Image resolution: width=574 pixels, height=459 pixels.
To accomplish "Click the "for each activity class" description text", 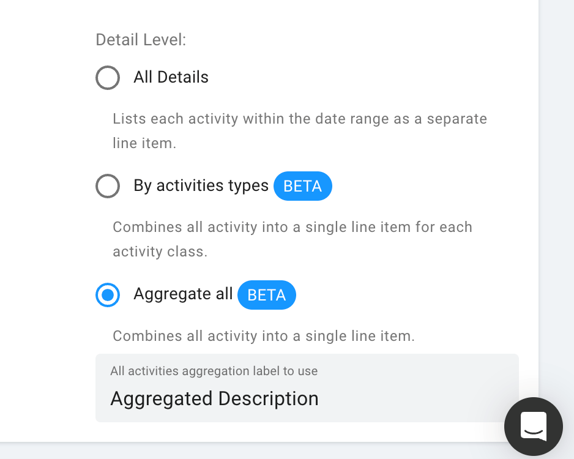I will tap(293, 239).
